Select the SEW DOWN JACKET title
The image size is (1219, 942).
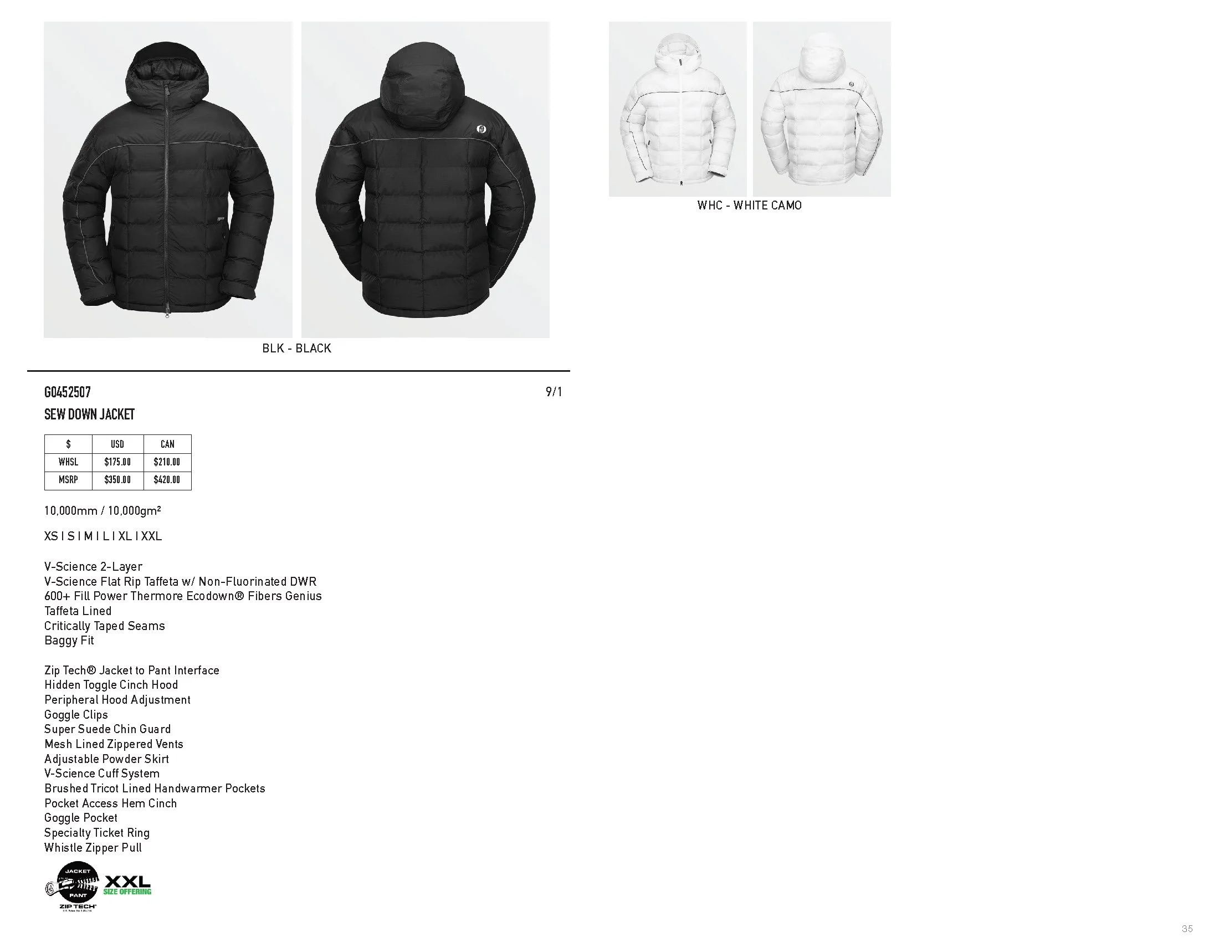89,414
